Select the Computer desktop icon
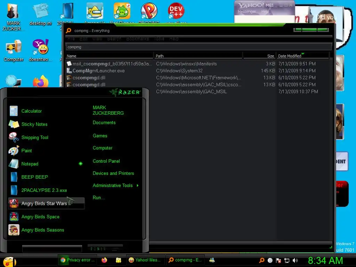The width and height of the screenshot is (356, 267). click(14, 50)
